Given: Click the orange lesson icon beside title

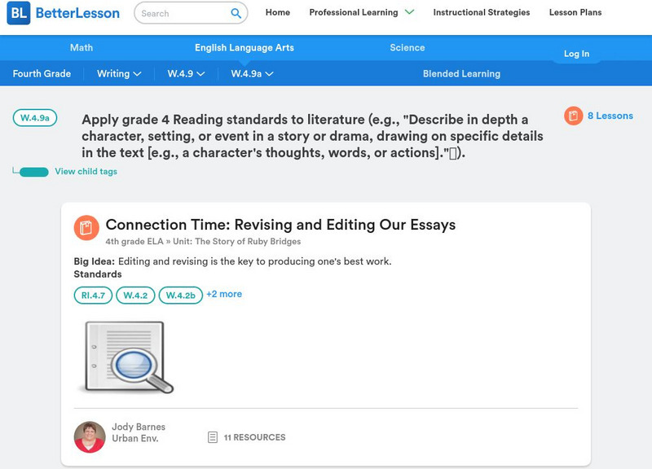Looking at the screenshot, I should pyautogui.click(x=86, y=227).
